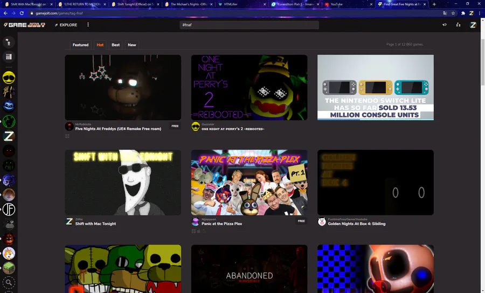Switch to the YouTube browser tab
Image resolution: width=485 pixels, height=293 pixels.
pos(348,4)
